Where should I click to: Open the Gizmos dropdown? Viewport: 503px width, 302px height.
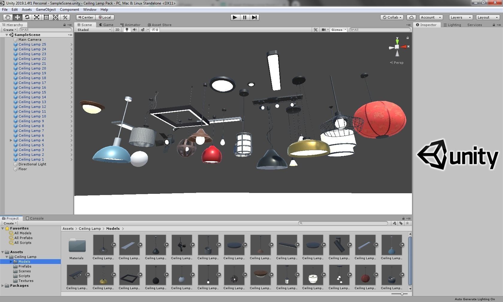coord(338,30)
